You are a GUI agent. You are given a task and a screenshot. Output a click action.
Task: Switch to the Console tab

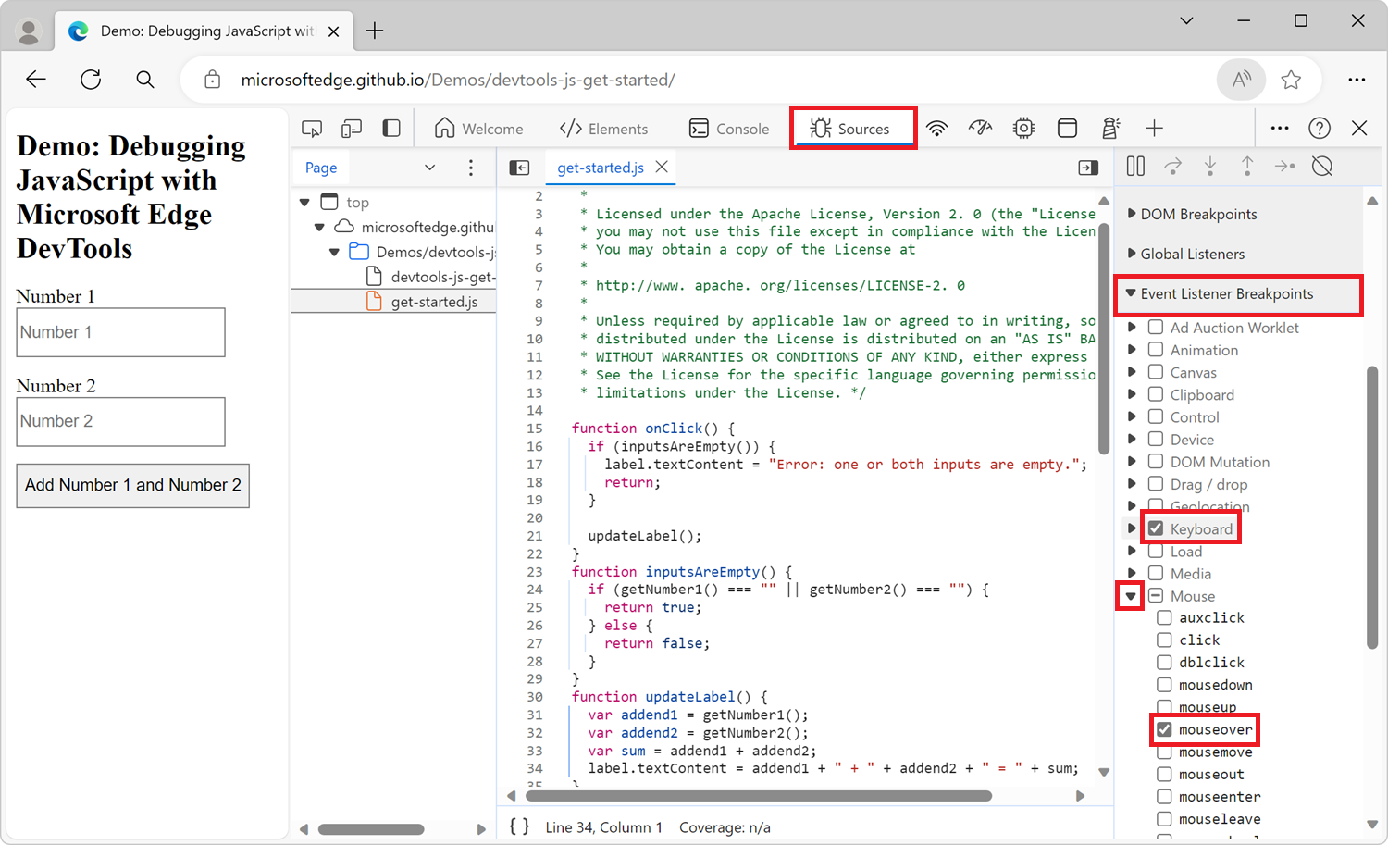coord(730,128)
